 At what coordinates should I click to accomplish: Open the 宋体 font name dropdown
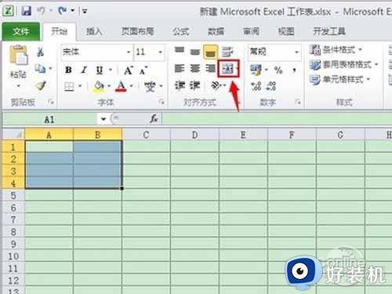click(x=129, y=52)
